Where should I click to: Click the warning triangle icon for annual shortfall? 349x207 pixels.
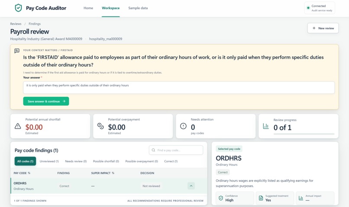pos(18,126)
